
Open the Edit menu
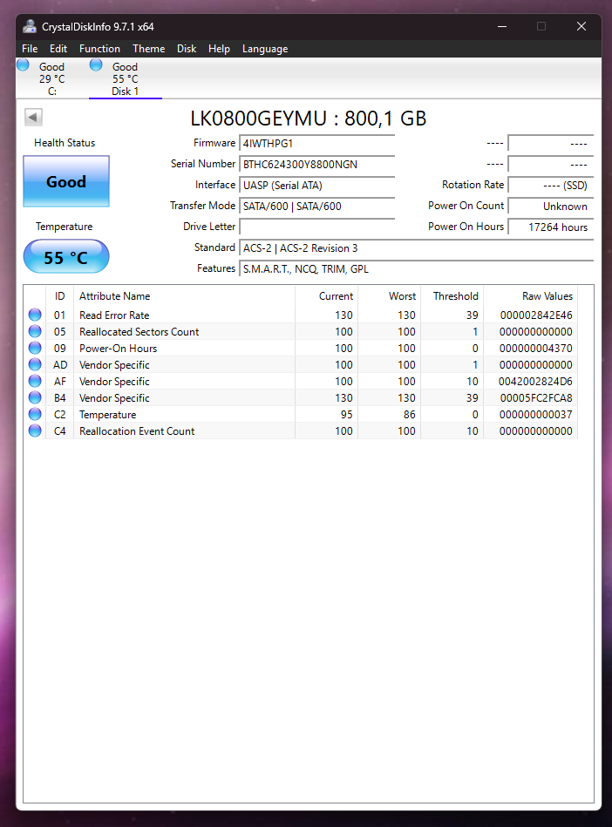(x=58, y=49)
